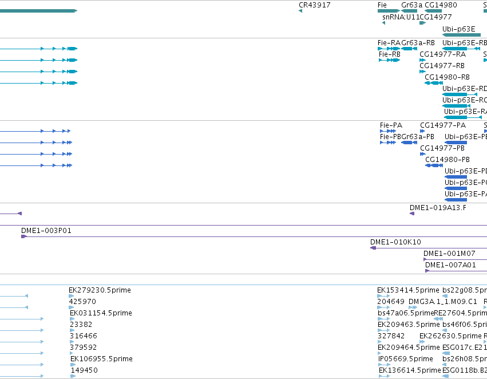This screenshot has height=379, width=487.
Task: Click the CG14977-PA protein label
Action: pos(443,125)
